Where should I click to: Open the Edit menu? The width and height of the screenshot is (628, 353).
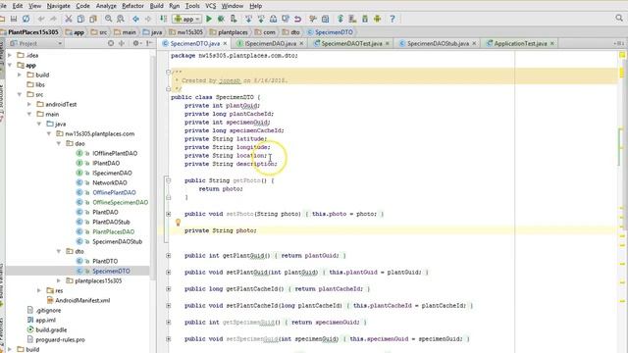coord(18,6)
